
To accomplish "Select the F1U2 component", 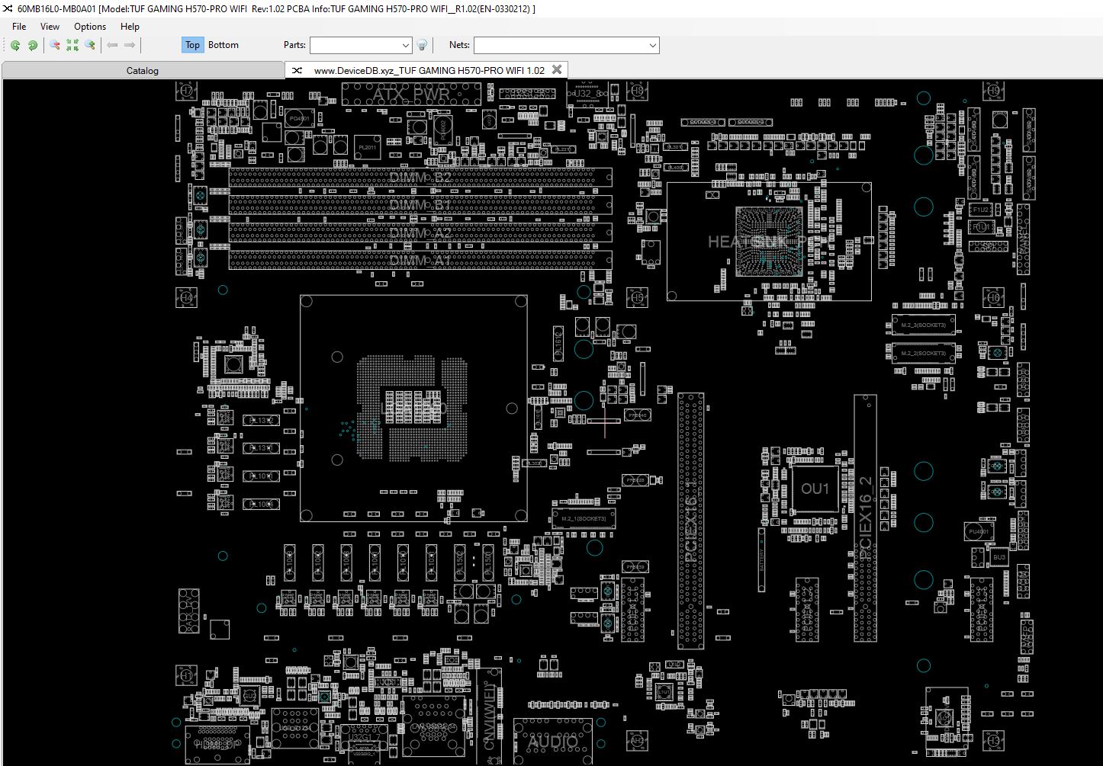I will point(981,209).
